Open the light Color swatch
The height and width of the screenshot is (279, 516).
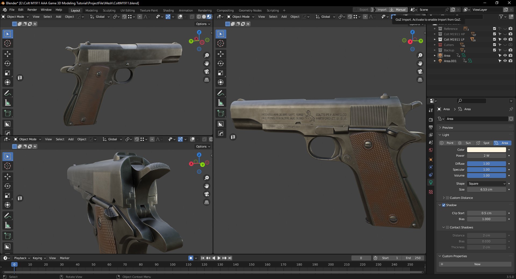pos(486,150)
